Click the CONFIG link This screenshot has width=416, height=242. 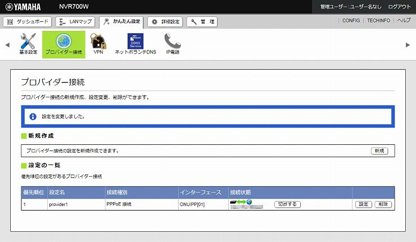351,20
